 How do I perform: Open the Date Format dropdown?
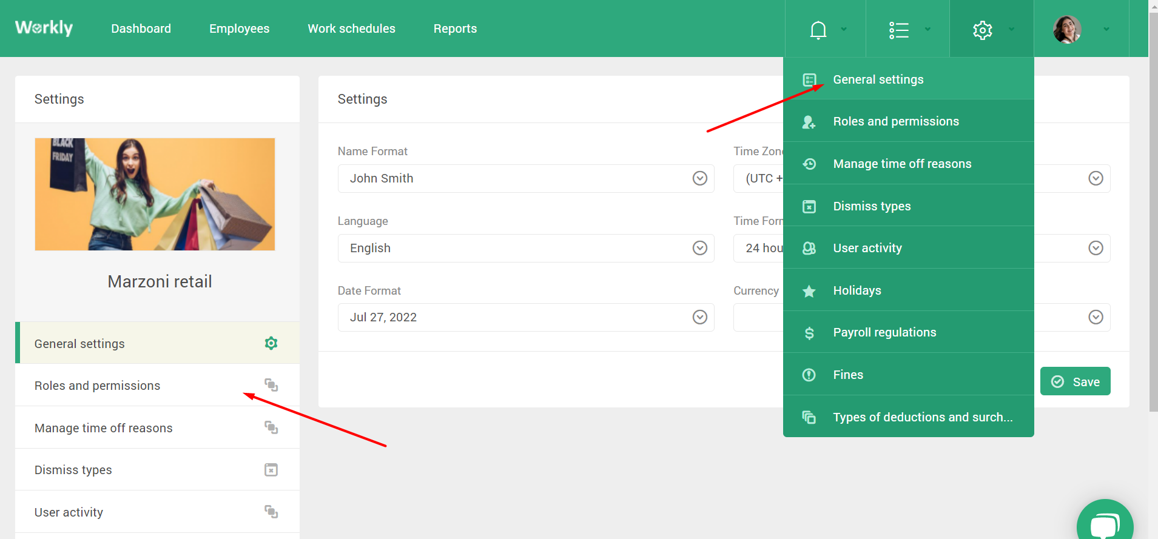pos(526,317)
